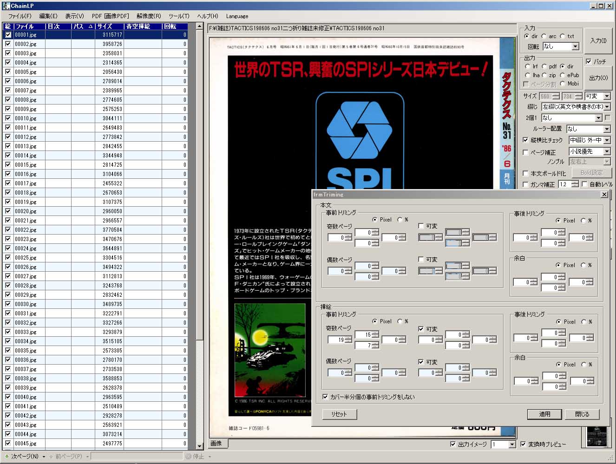Viewport: 616px width, 464px height.
Task: Choose ePub as output format
Action: coord(563,75)
